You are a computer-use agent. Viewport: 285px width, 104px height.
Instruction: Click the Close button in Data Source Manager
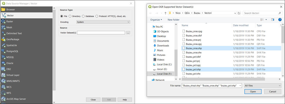click(93, 100)
